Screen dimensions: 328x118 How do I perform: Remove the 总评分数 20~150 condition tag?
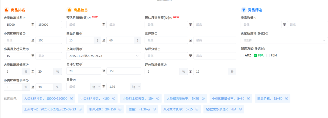120,109
